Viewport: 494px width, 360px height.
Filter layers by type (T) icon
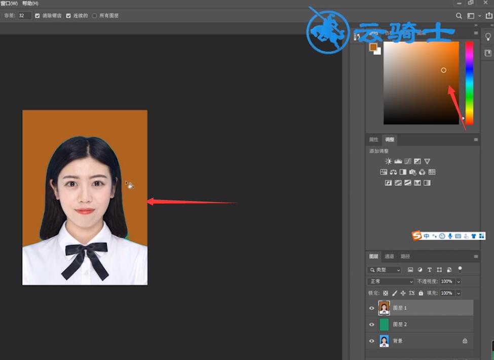coord(430,269)
